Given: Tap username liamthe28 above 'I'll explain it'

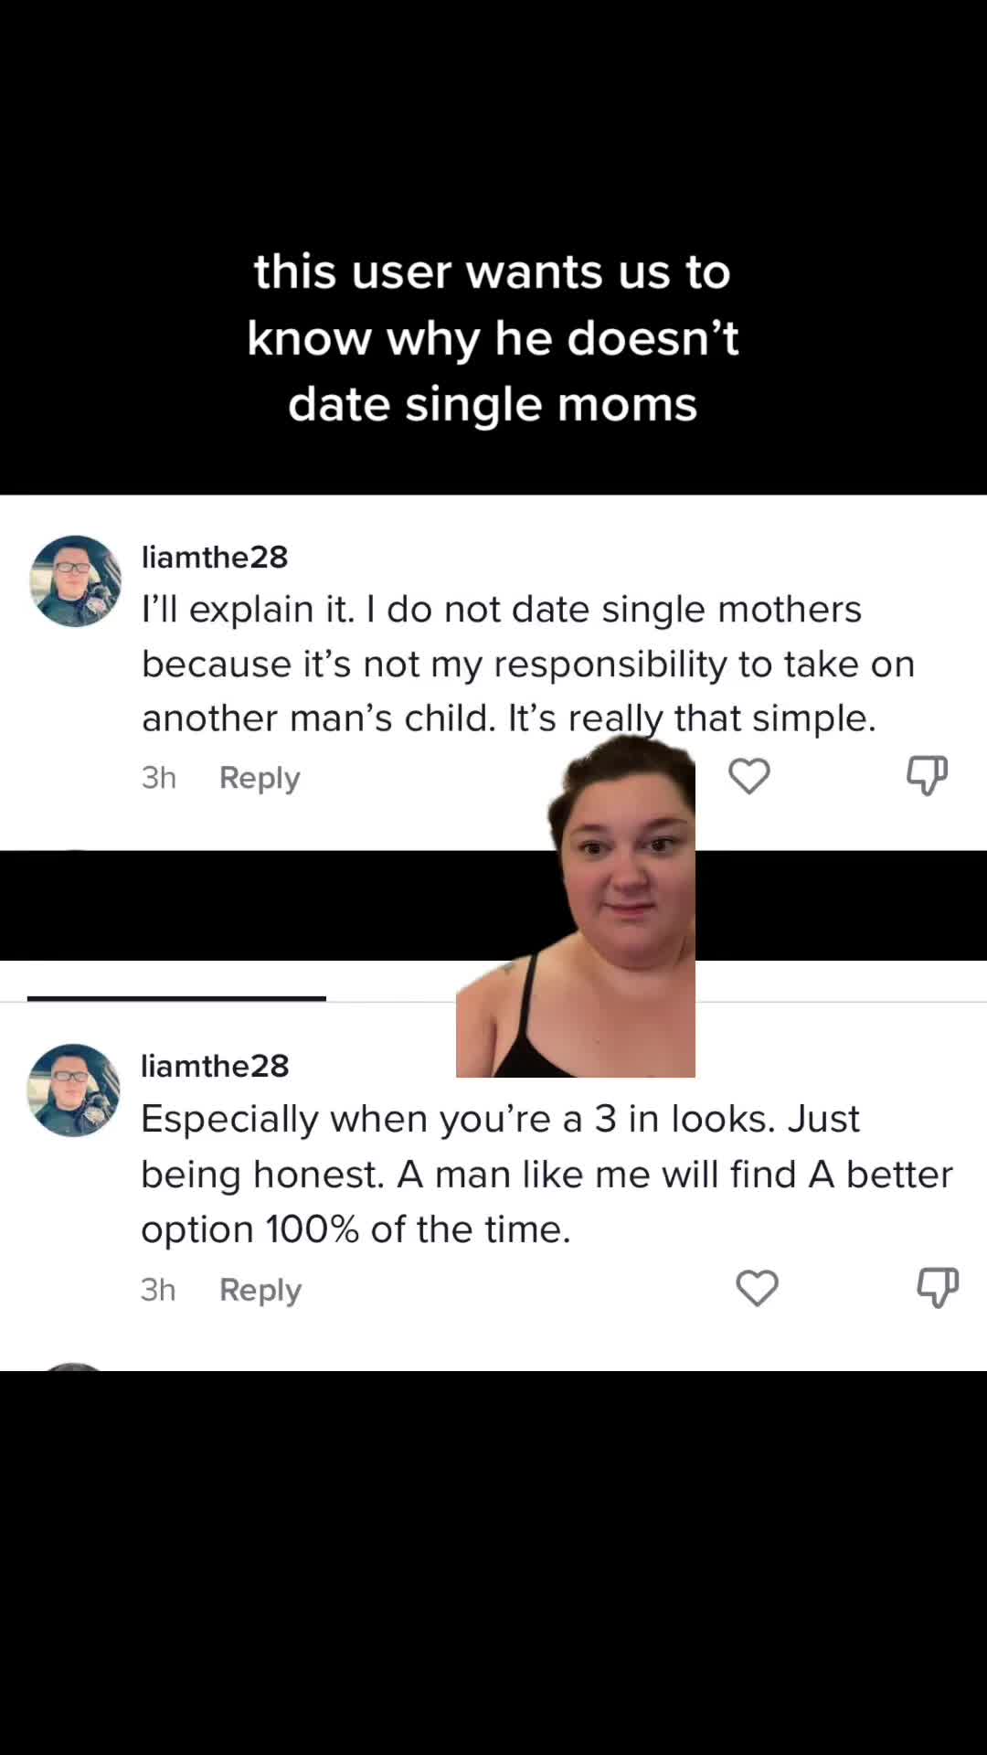Looking at the screenshot, I should click(x=215, y=557).
